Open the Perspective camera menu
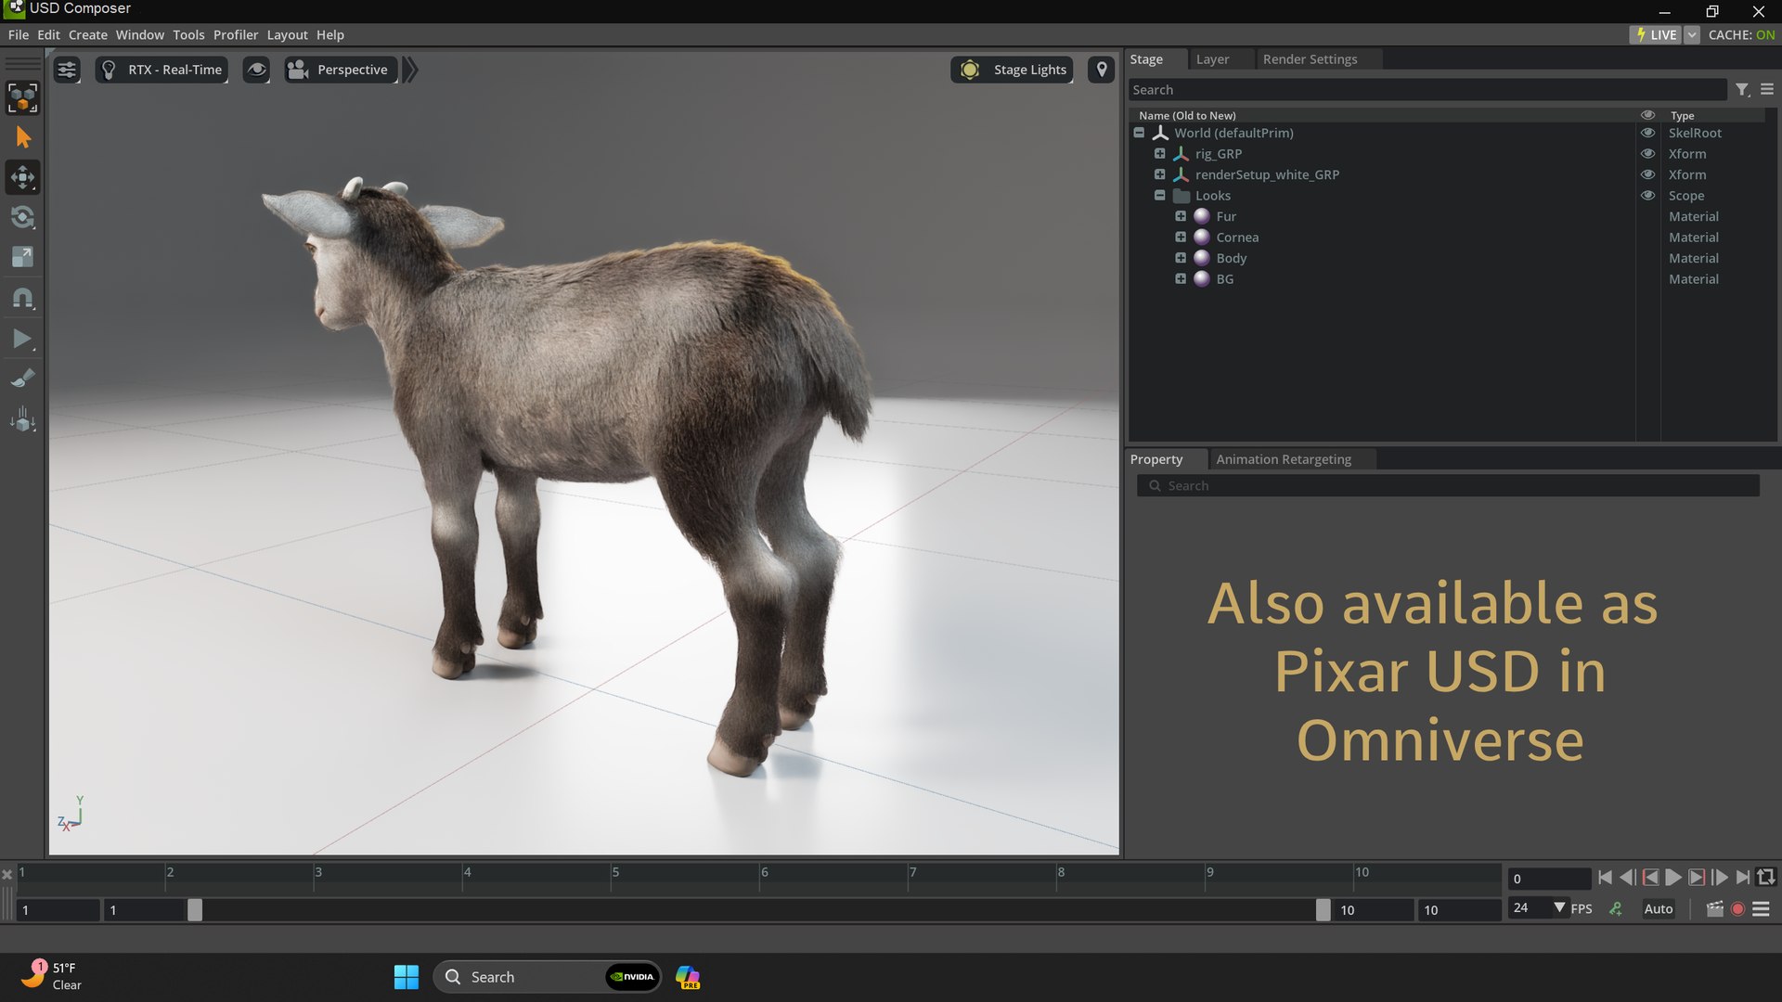1782x1002 pixels. (340, 70)
